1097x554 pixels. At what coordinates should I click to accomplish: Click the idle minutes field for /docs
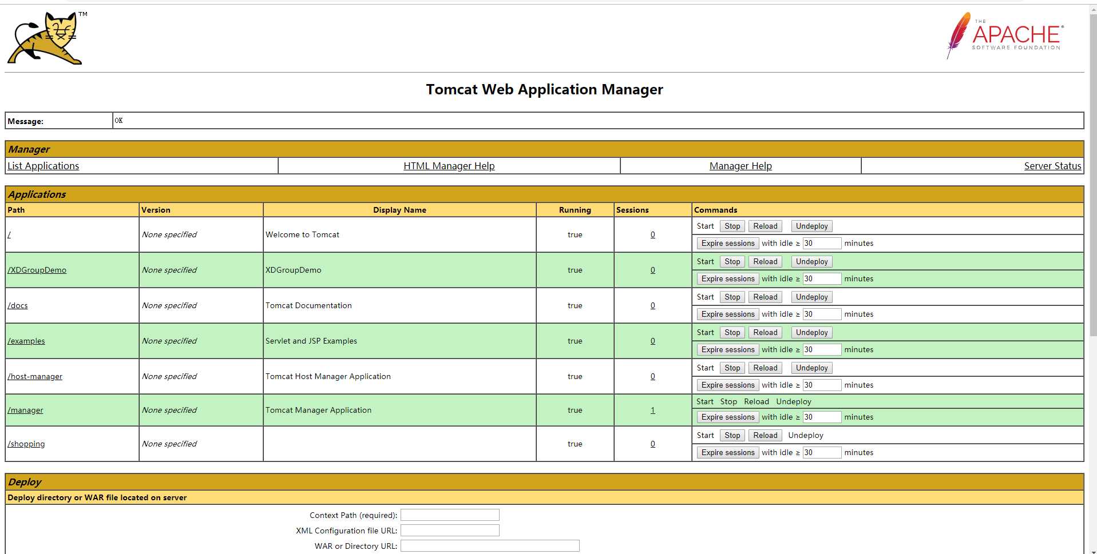point(822,314)
